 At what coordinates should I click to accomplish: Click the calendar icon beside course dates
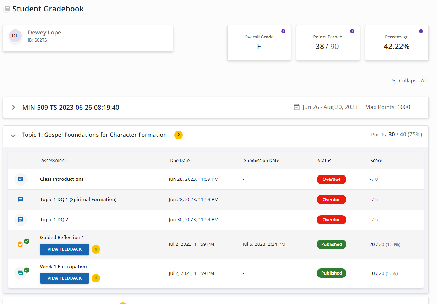[296, 107]
